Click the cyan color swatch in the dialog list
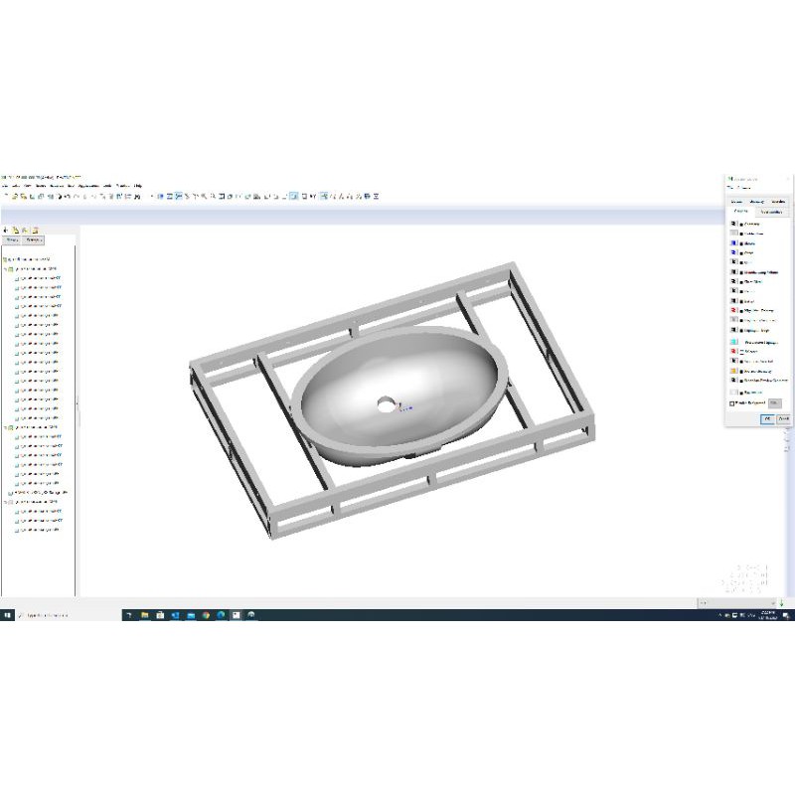 click(x=731, y=341)
